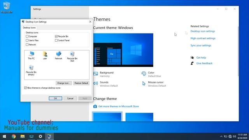Open the Desktop icon settings link
Viewport: 249px width, 140px height.
tap(203, 31)
